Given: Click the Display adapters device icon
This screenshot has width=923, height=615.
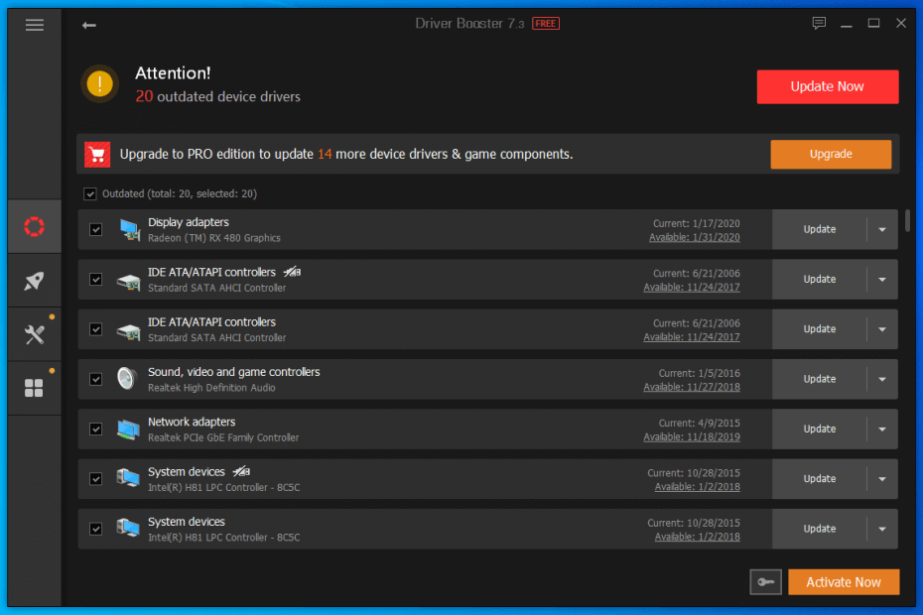Looking at the screenshot, I should pyautogui.click(x=129, y=229).
